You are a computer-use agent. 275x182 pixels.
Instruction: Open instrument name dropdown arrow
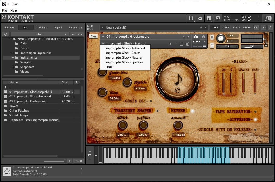103,37
